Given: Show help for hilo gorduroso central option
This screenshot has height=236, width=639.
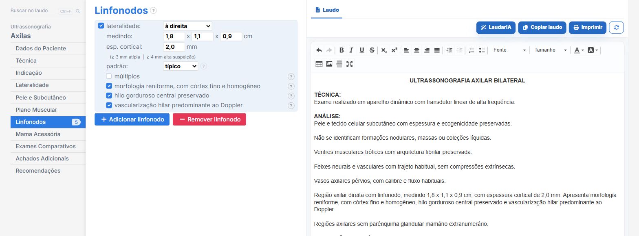Looking at the screenshot, I should click(x=291, y=96).
